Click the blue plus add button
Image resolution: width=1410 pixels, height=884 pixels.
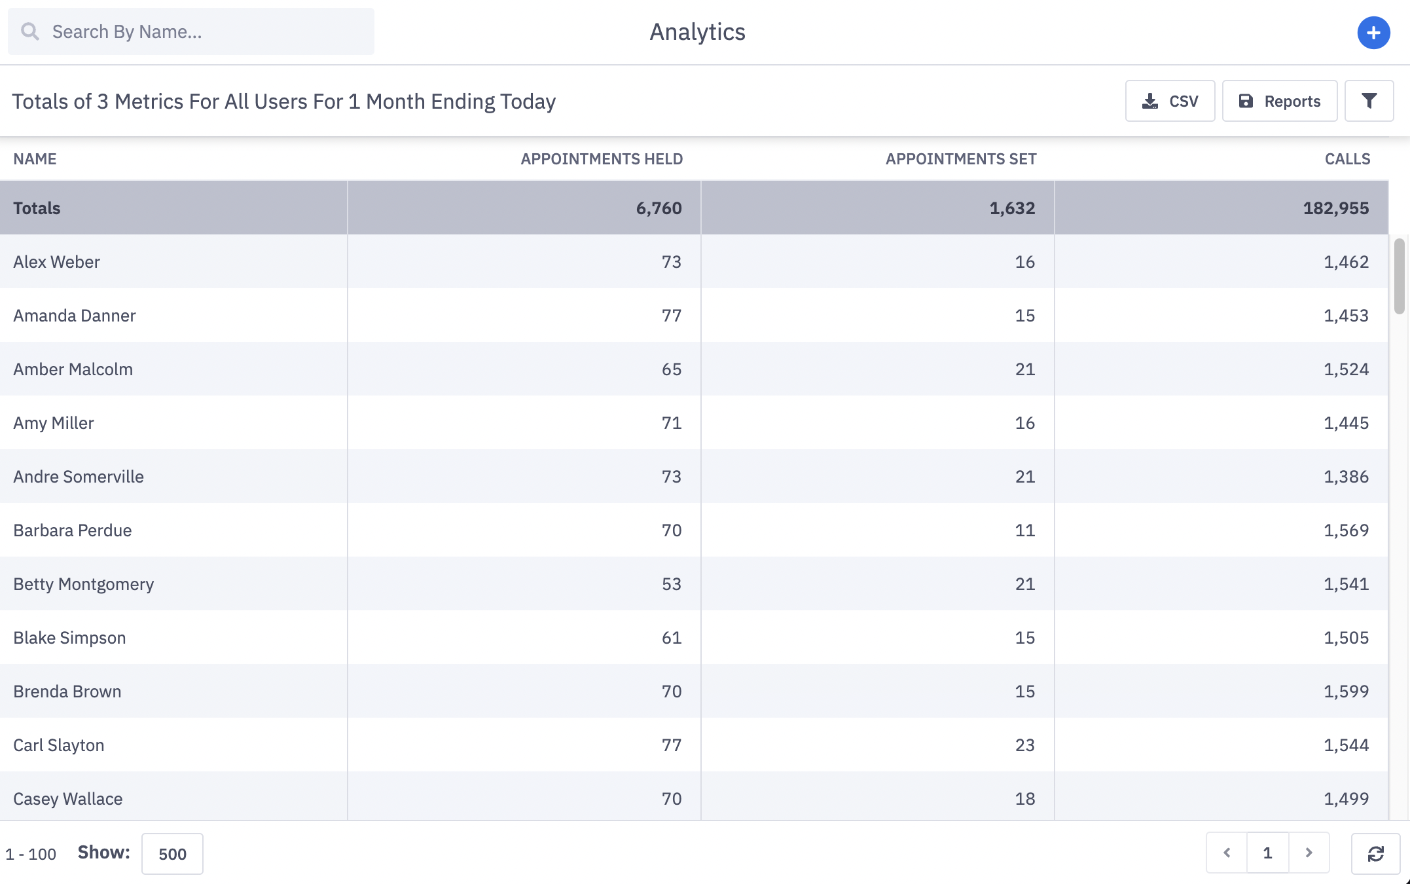(x=1373, y=32)
